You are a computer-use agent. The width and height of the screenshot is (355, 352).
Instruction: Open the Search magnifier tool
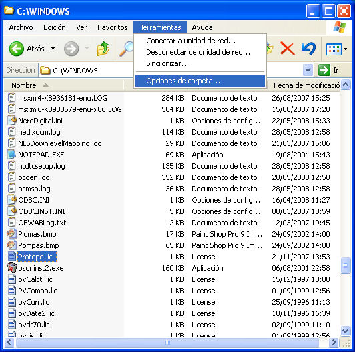click(127, 49)
